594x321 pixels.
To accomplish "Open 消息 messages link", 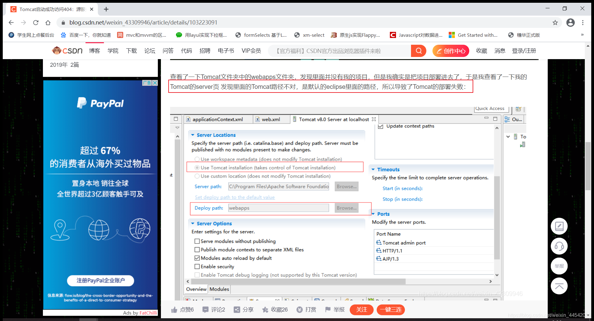I will pos(500,51).
